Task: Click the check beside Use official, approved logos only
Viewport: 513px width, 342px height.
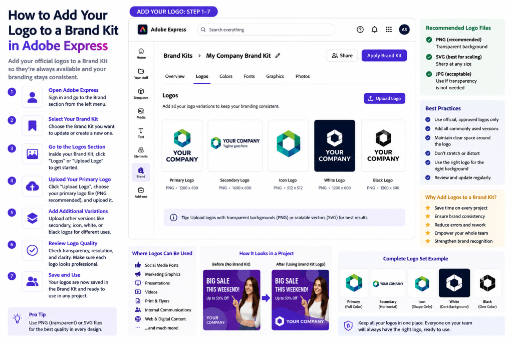Action: 428,119
